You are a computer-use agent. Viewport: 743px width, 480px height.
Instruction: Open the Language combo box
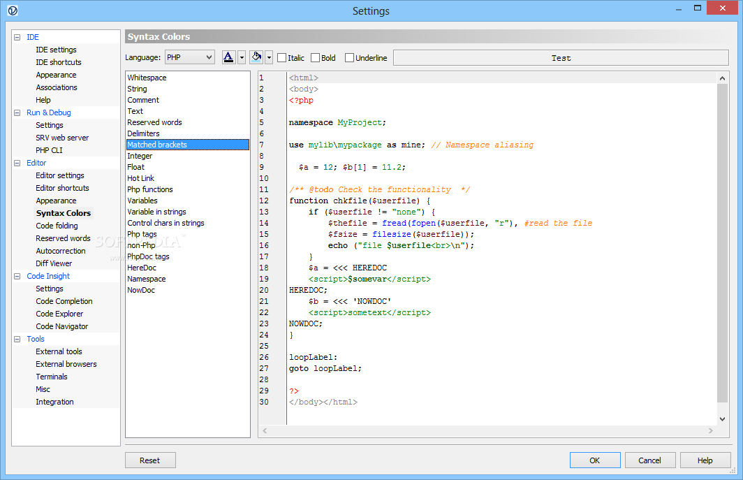pyautogui.click(x=190, y=57)
